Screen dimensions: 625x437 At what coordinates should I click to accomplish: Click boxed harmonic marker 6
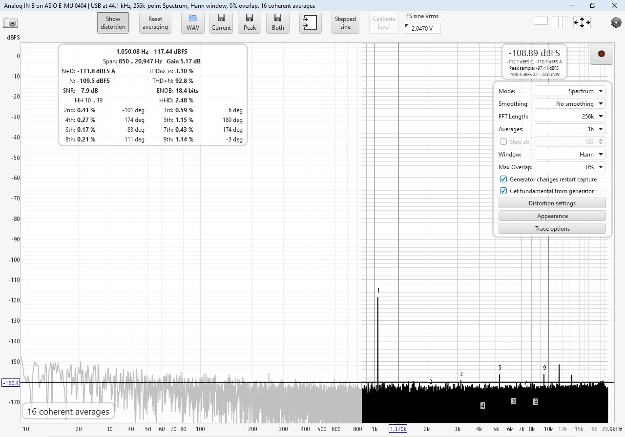pos(514,401)
